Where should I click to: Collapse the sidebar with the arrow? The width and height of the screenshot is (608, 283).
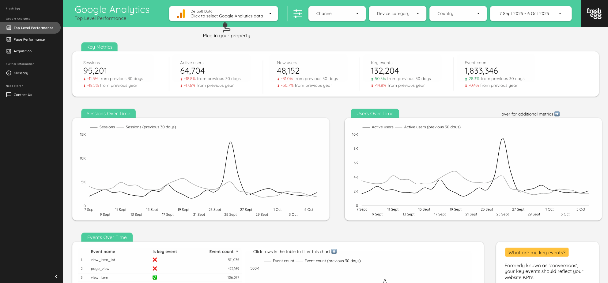56,276
